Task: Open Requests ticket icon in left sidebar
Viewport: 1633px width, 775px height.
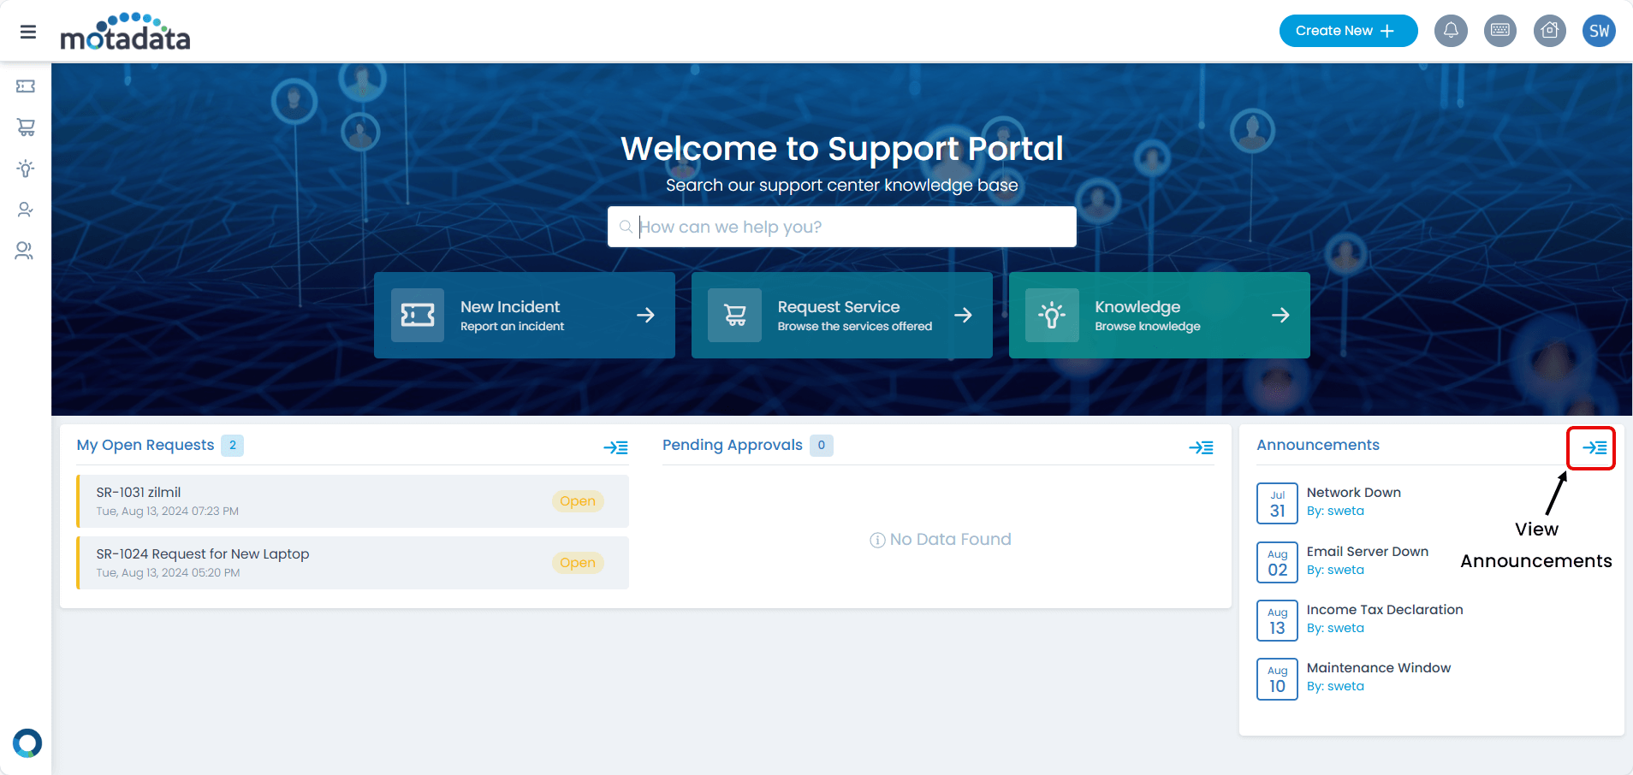Action: coord(26,86)
